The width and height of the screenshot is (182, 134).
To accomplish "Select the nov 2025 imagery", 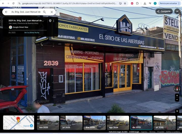I will pyautogui.click(x=48, y=123).
